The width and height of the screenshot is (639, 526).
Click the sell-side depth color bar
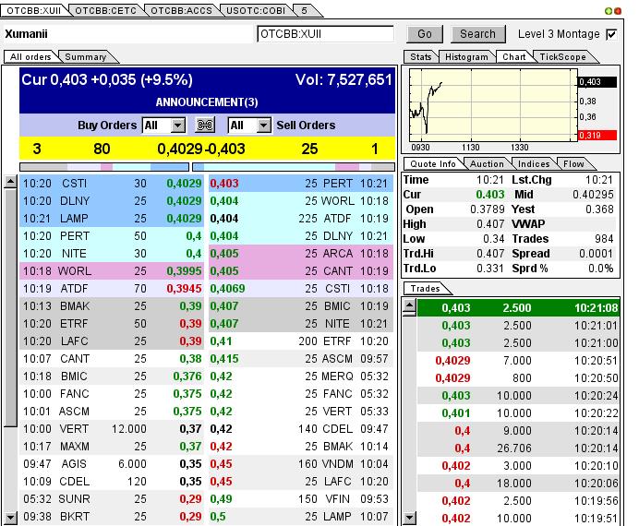294,167
